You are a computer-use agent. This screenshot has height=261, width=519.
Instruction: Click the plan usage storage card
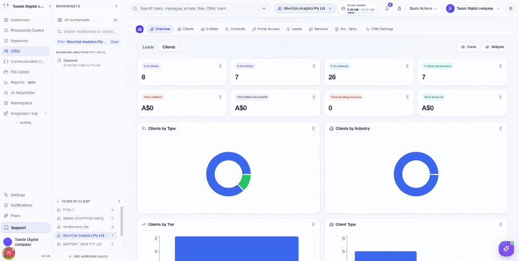tap(357, 8)
